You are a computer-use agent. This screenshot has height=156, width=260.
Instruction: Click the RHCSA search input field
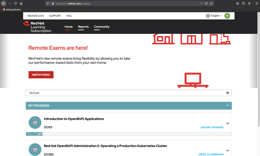(x=125, y=93)
